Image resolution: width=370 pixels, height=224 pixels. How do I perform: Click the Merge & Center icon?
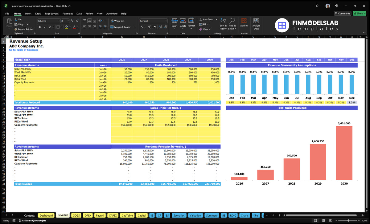(x=112, y=27)
